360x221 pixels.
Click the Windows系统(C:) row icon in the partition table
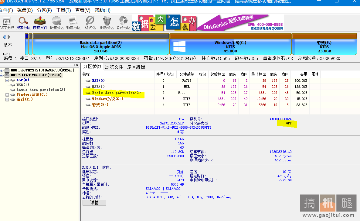pyautogui.click(x=88, y=99)
